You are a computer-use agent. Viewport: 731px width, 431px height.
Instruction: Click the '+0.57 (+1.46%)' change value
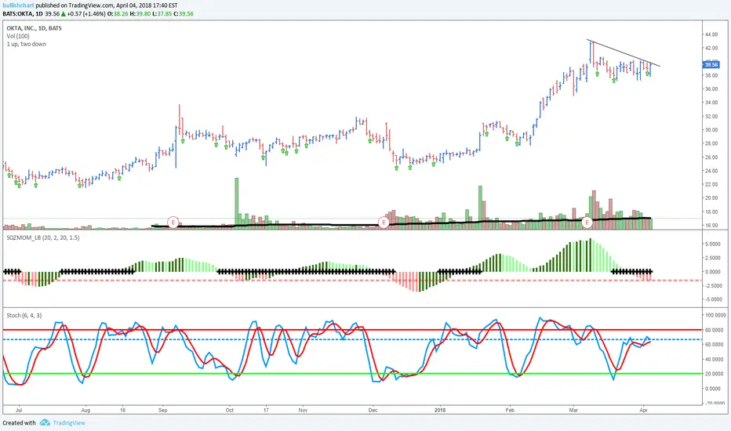(86, 14)
